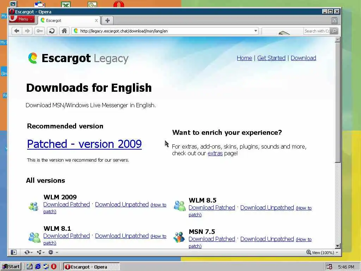Screen dimensions: 361x271
Task: Download Unpatched WLM 8.1
Action: click(x=122, y=236)
